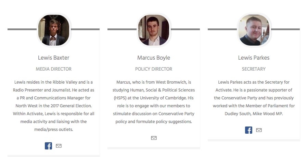This screenshot has height=157, width=307.
Task: Click the POLICY DIRECTOR title text
Action: click(154, 69)
